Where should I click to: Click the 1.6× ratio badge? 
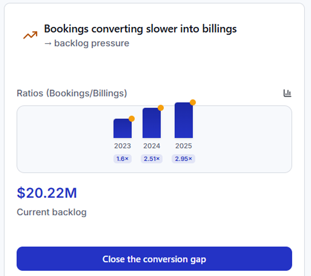[122, 159]
